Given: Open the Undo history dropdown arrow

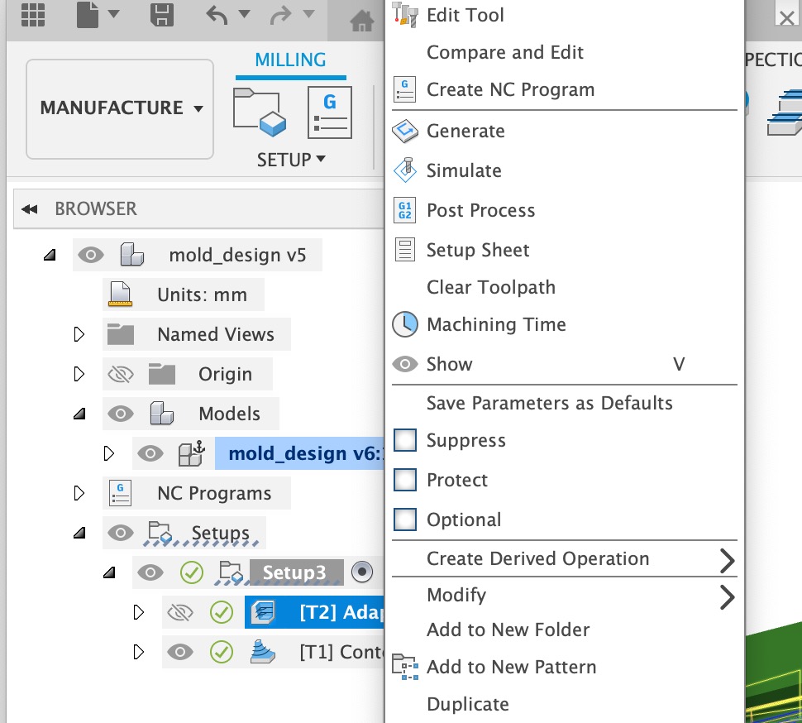Looking at the screenshot, I should (x=245, y=14).
